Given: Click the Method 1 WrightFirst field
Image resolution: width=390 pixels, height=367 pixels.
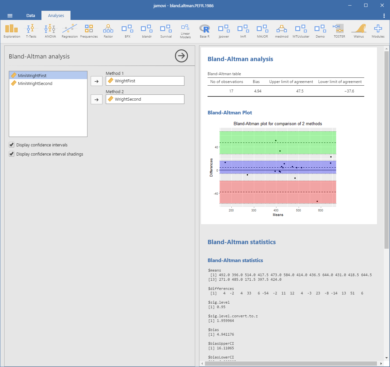Looking at the screenshot, I should pos(145,81).
